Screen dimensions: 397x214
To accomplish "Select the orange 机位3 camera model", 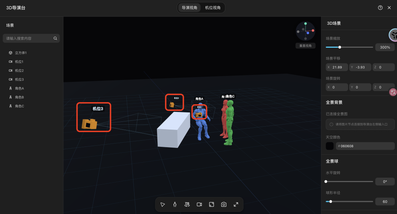I will coord(89,124).
